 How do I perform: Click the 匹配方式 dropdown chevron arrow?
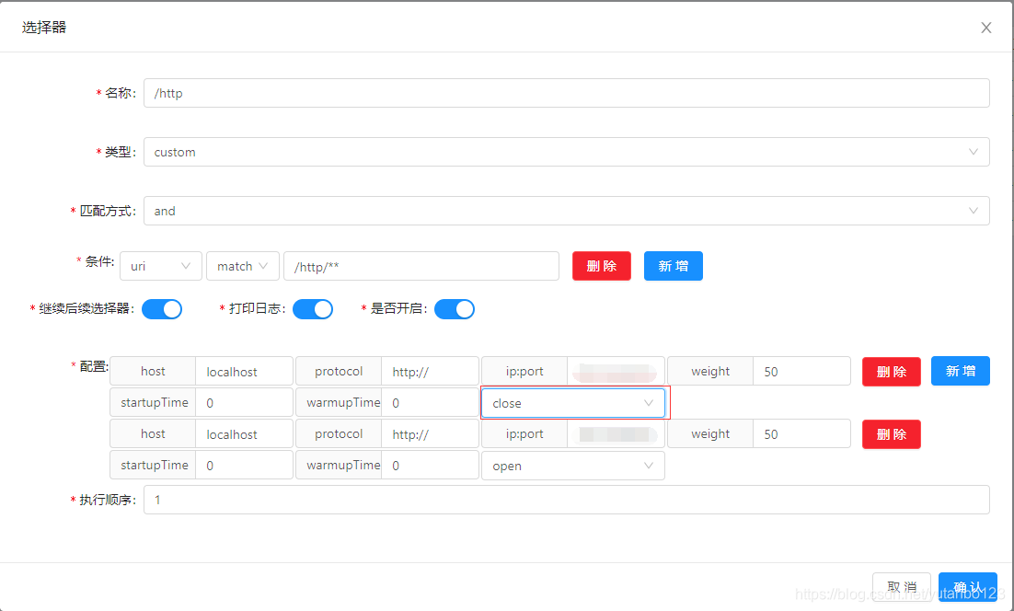(x=974, y=211)
